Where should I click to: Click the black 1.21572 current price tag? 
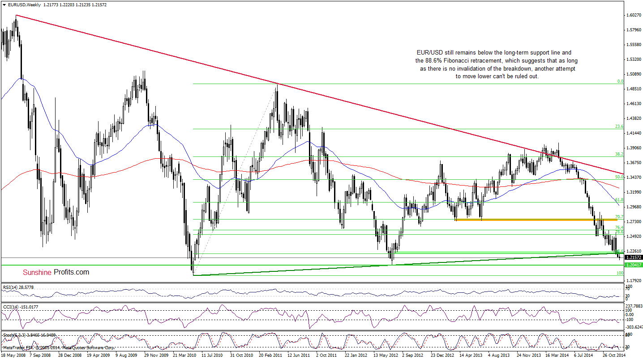(x=634, y=258)
